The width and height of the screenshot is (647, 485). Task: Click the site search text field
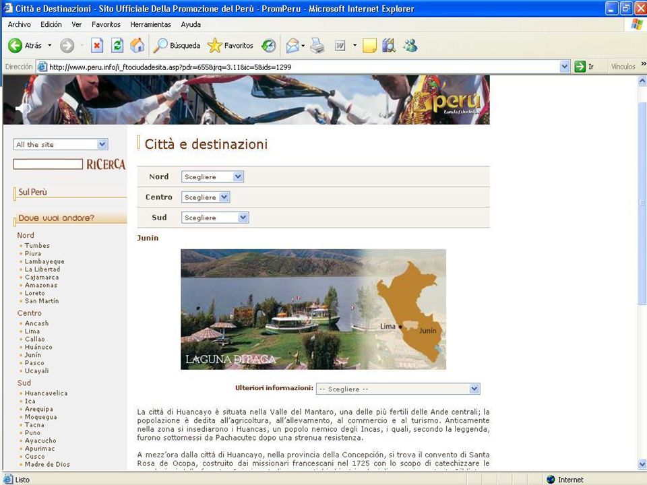pos(48,164)
